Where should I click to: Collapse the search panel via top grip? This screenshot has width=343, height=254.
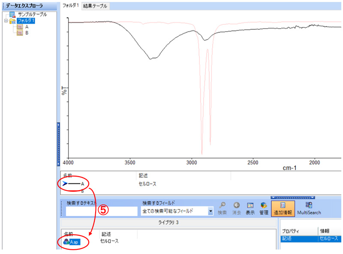point(293,198)
